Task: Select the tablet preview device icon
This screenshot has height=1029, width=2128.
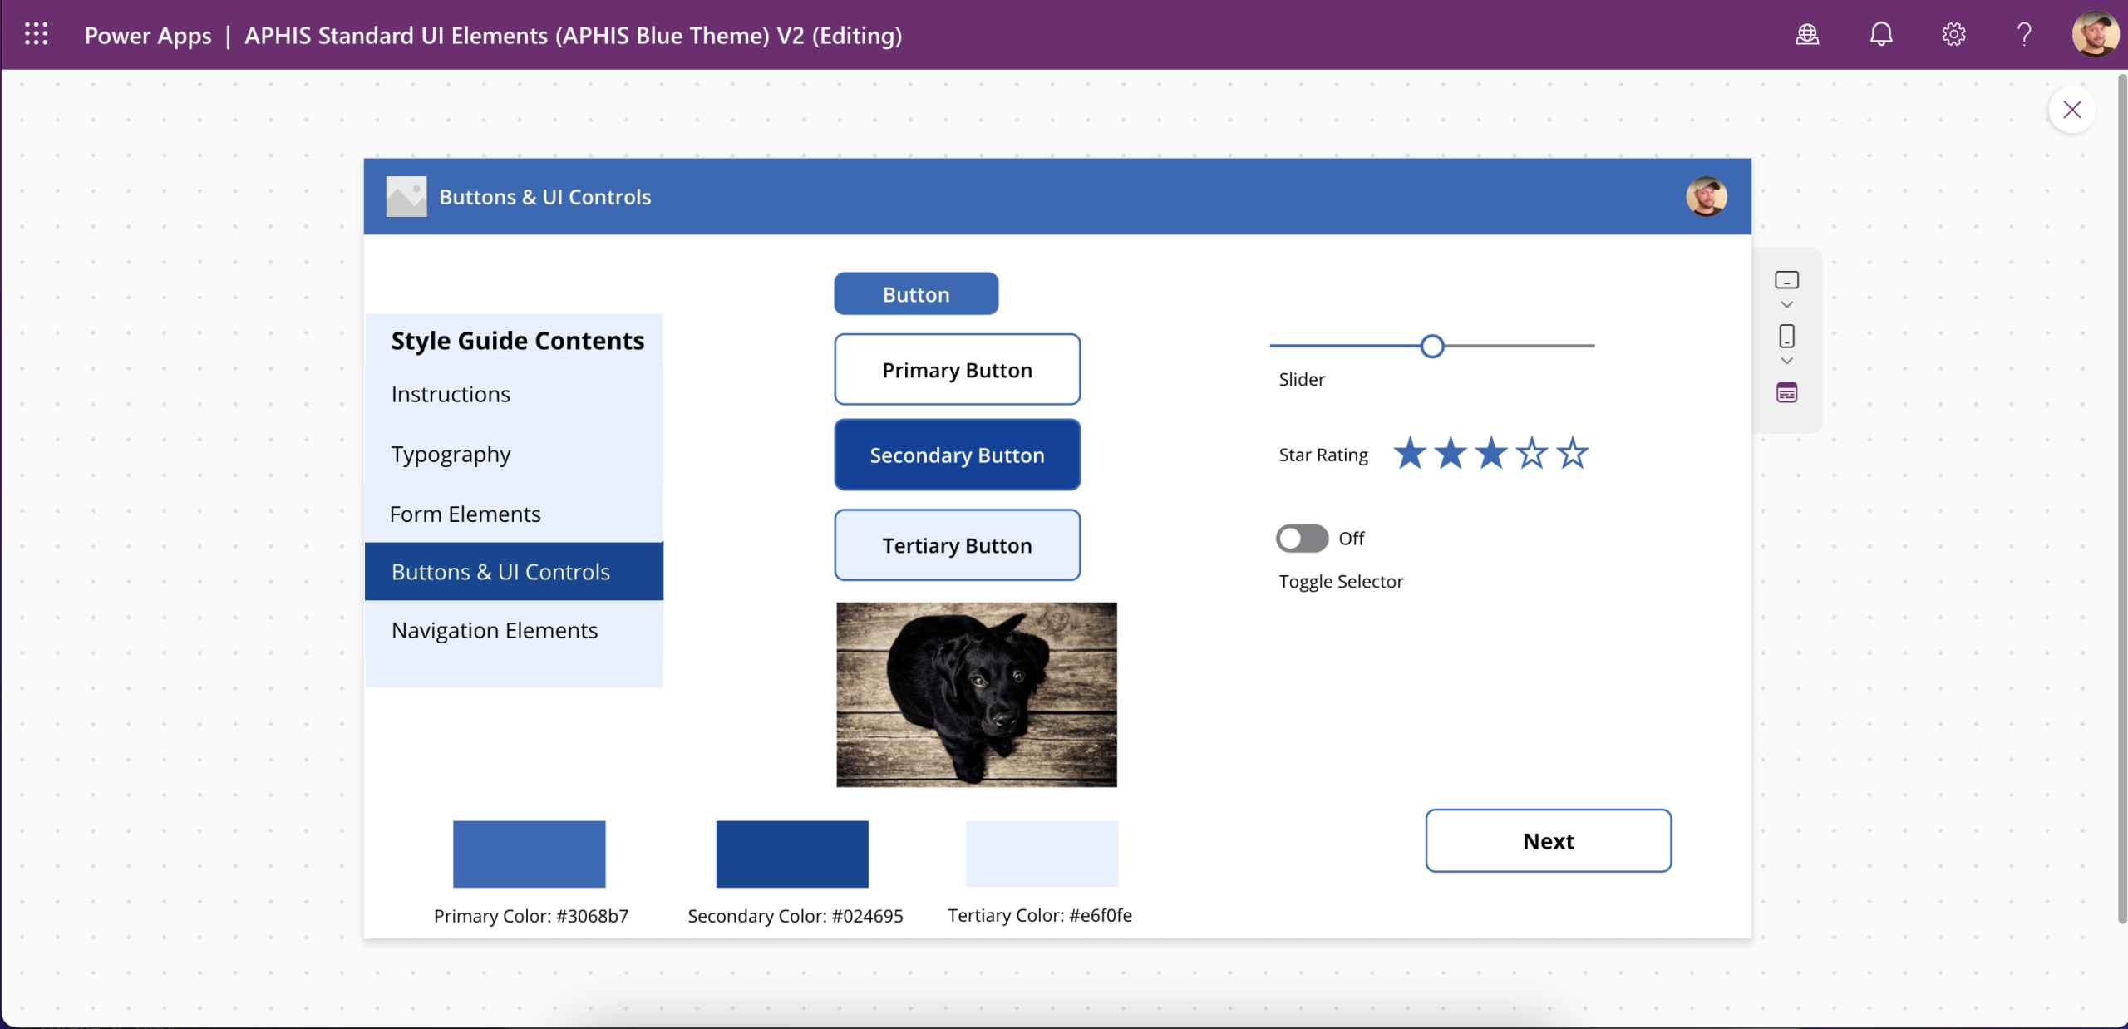Action: pyautogui.click(x=1786, y=280)
